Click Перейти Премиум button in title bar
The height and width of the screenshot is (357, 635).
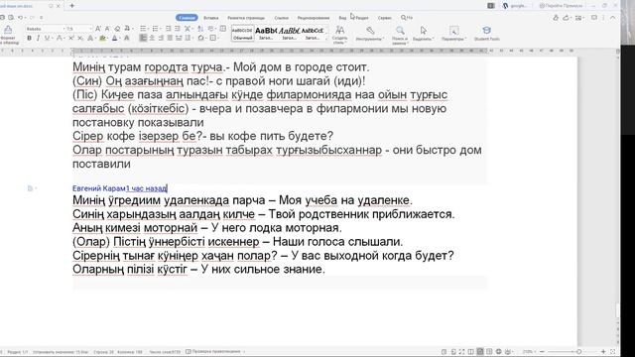pos(561,6)
